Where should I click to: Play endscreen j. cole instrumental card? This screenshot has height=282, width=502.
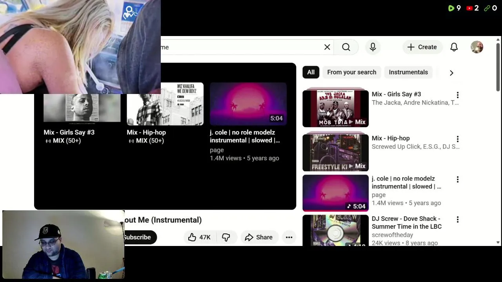[x=248, y=104]
